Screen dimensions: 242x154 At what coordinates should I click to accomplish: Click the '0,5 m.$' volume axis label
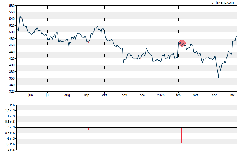[x=10, y=122]
